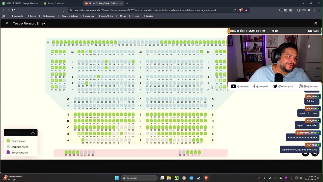Open the Stream bookmarks folder

(x=121, y=16)
